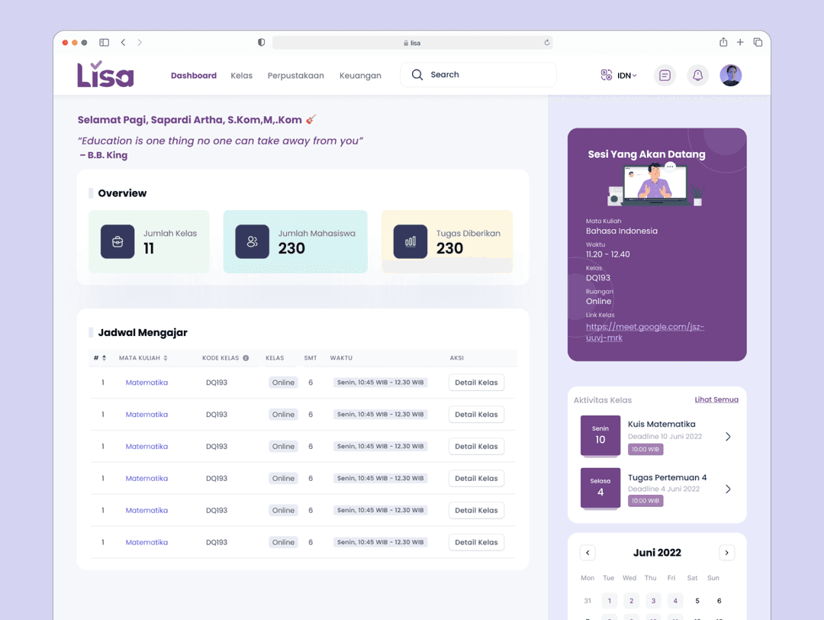
Task: Switch to the Dashboard menu
Action: coord(193,76)
